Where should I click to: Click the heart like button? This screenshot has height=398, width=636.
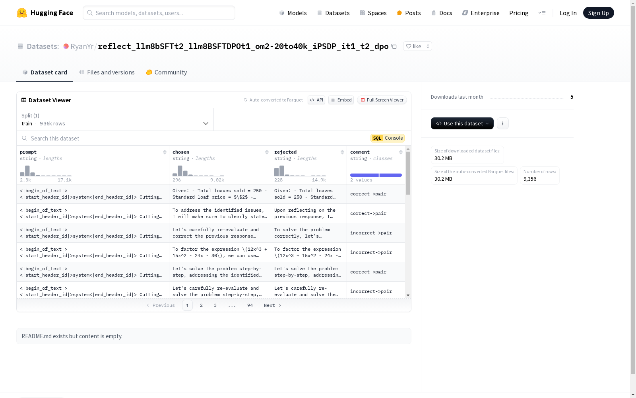click(413, 46)
